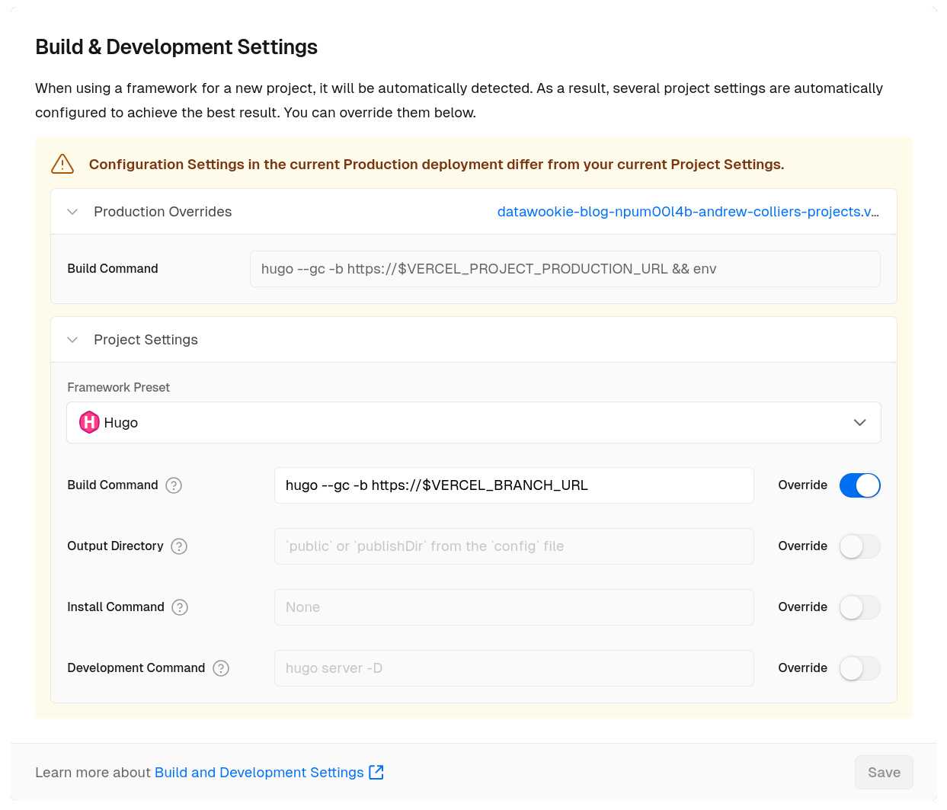This screenshot has width=947, height=810.
Task: Click the help icon beside Install Command
Action: (180, 607)
